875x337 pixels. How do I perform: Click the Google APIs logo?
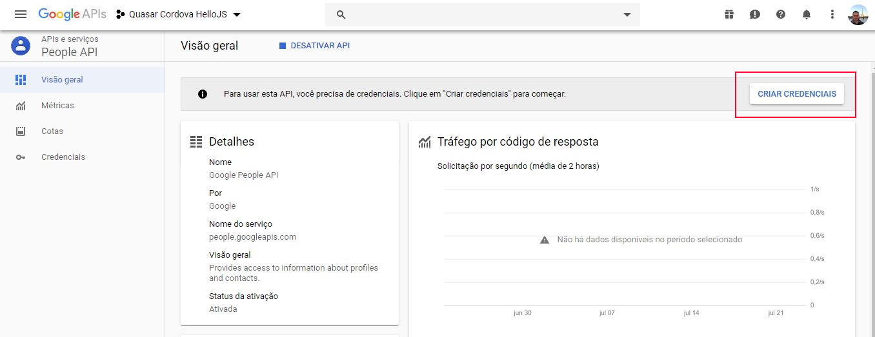(x=72, y=14)
